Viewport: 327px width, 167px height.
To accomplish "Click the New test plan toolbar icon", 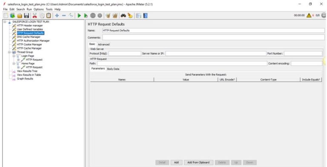I will (6, 15).
